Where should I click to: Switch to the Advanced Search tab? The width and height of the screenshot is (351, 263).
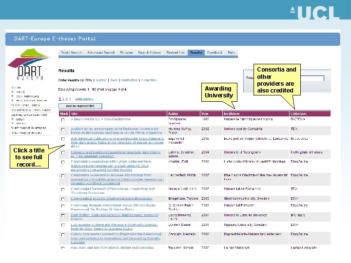[x=101, y=53]
